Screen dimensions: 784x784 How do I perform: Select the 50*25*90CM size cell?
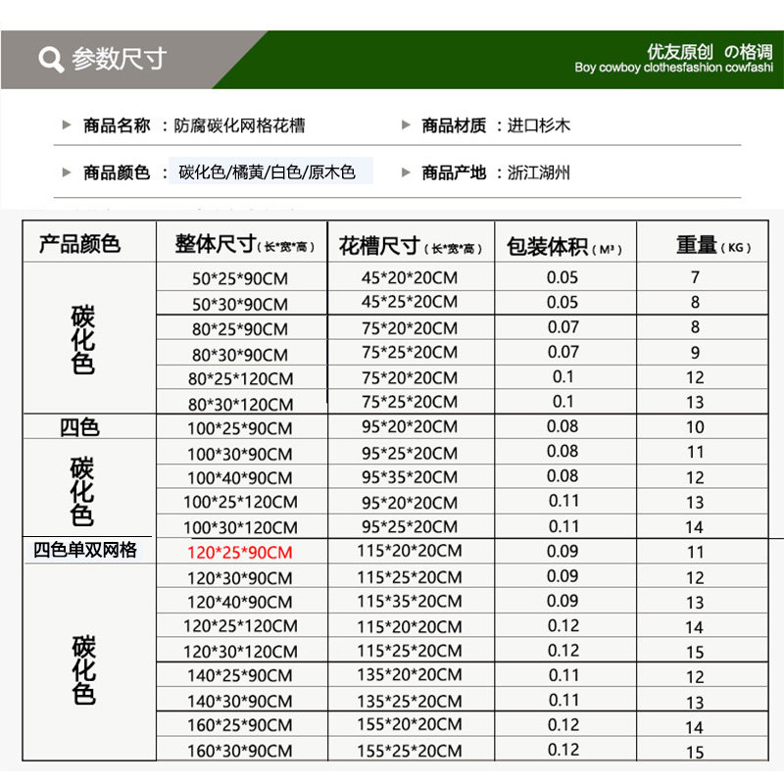click(x=240, y=278)
